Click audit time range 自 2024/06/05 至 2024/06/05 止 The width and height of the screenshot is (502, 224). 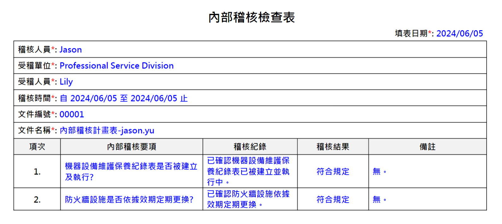[x=124, y=98]
